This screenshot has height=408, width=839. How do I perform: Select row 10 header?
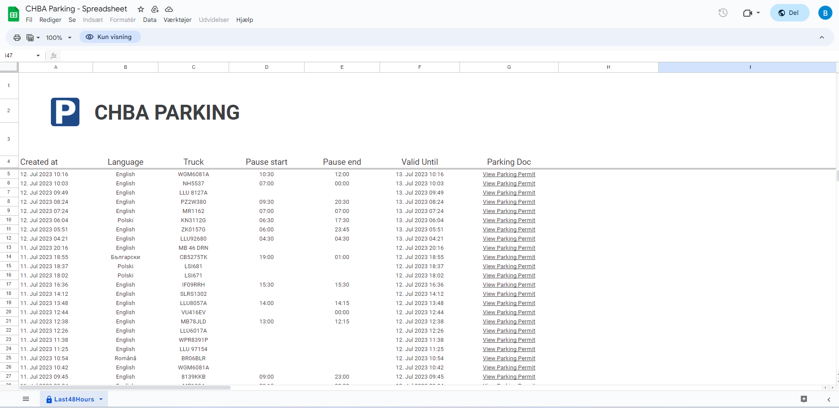pos(9,220)
